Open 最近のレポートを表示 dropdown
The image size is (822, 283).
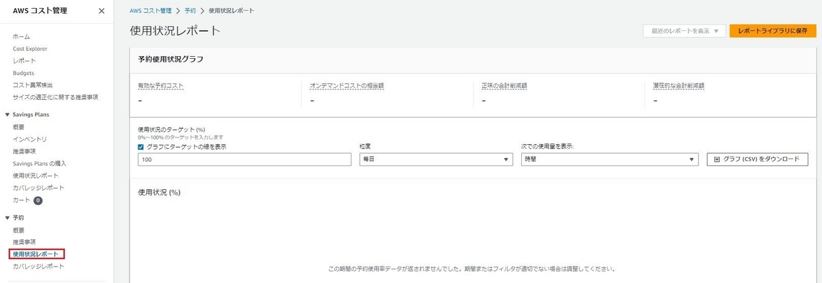(684, 31)
